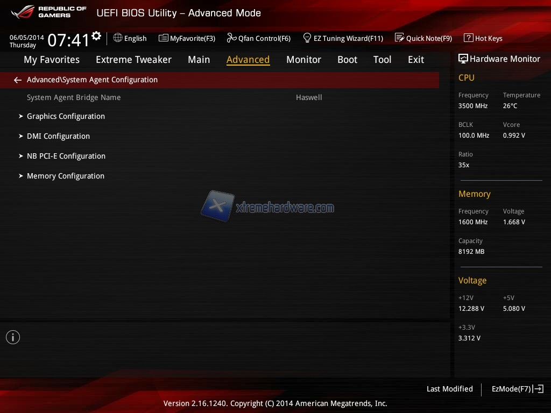Click the info icon at bottom left
Viewport: 551px width, 413px height.
(x=13, y=337)
